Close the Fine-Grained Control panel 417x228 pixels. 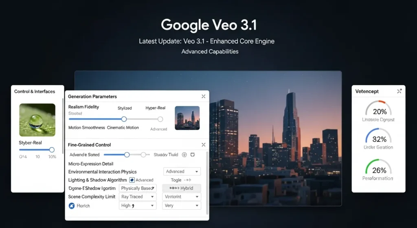click(204, 145)
